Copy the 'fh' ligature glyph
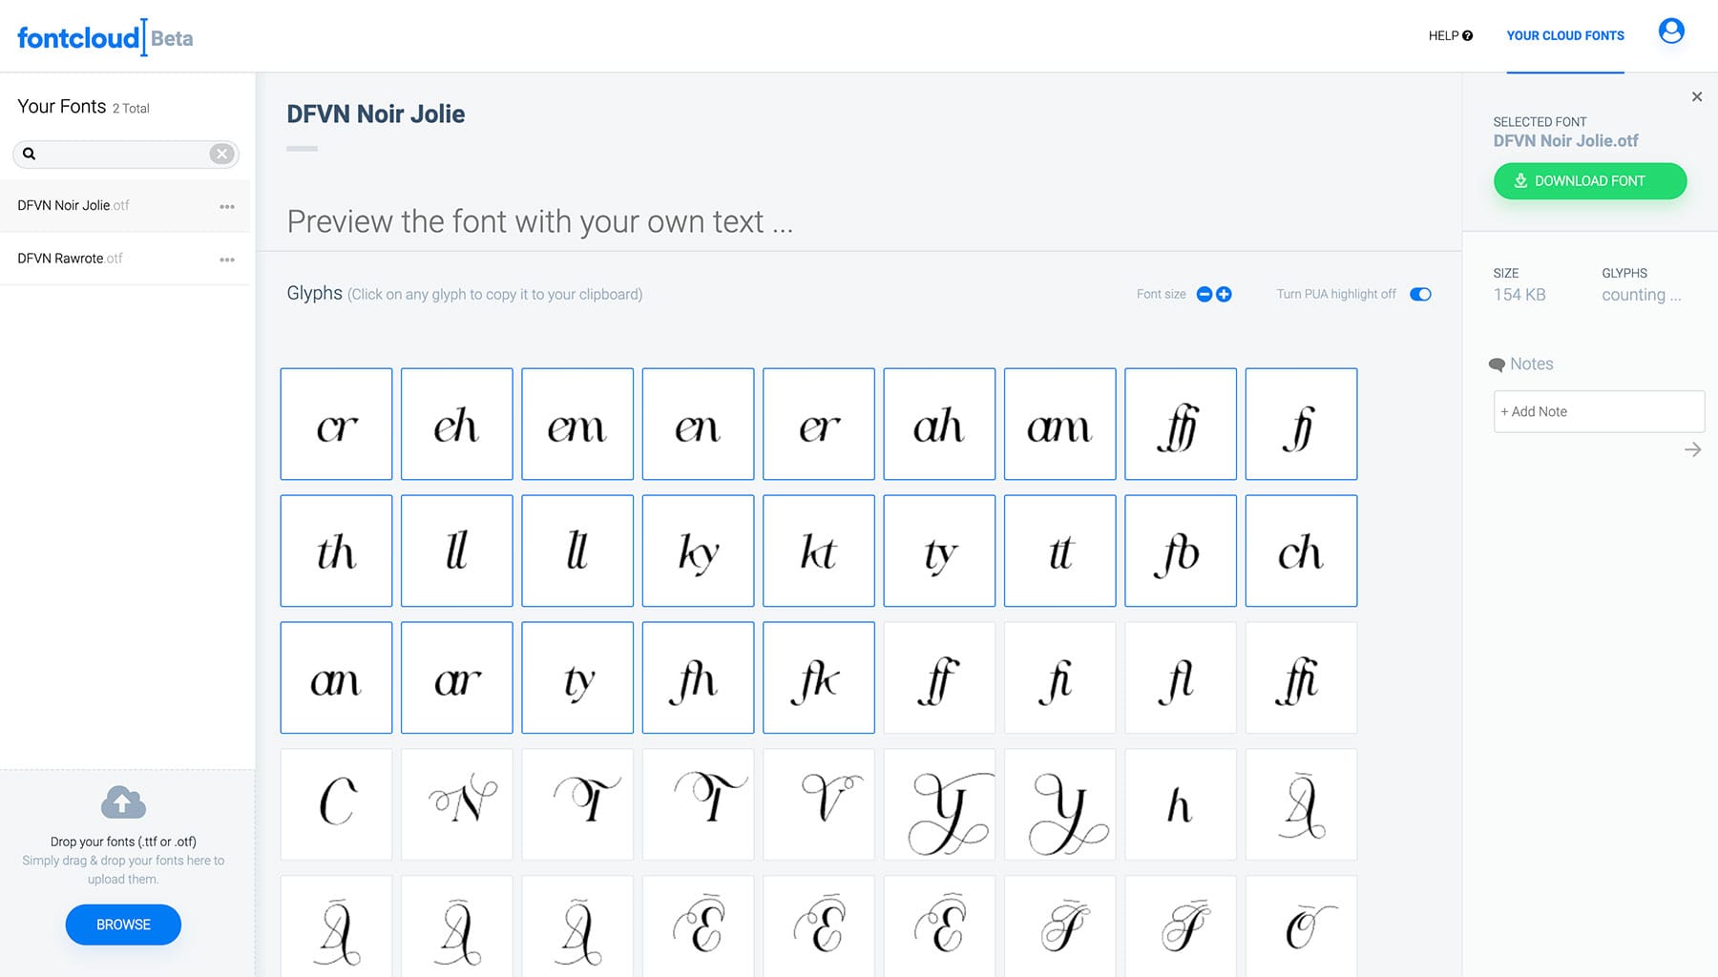The width and height of the screenshot is (1718, 977). [x=699, y=677]
